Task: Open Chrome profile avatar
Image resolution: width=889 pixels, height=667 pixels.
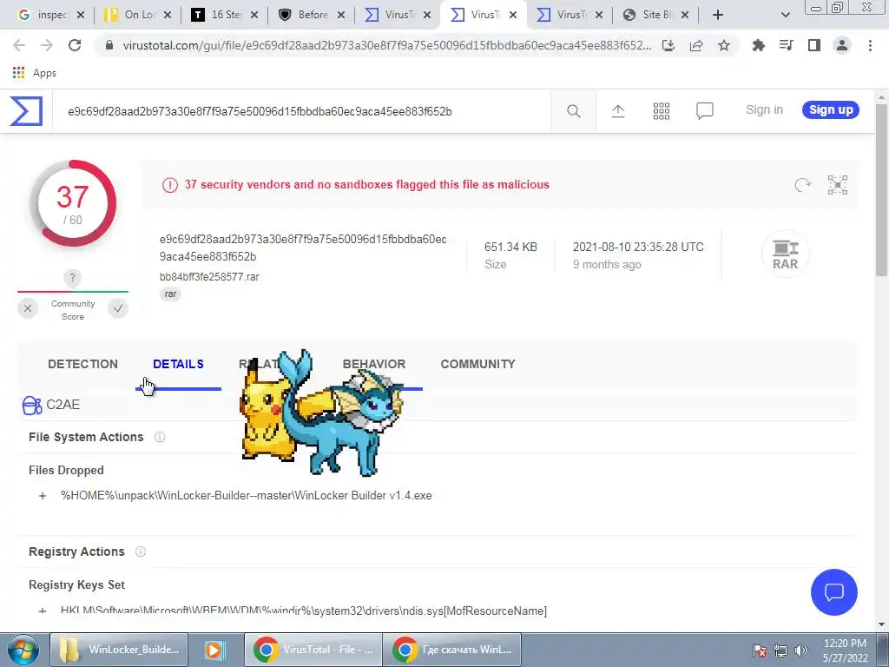Action: click(x=842, y=45)
